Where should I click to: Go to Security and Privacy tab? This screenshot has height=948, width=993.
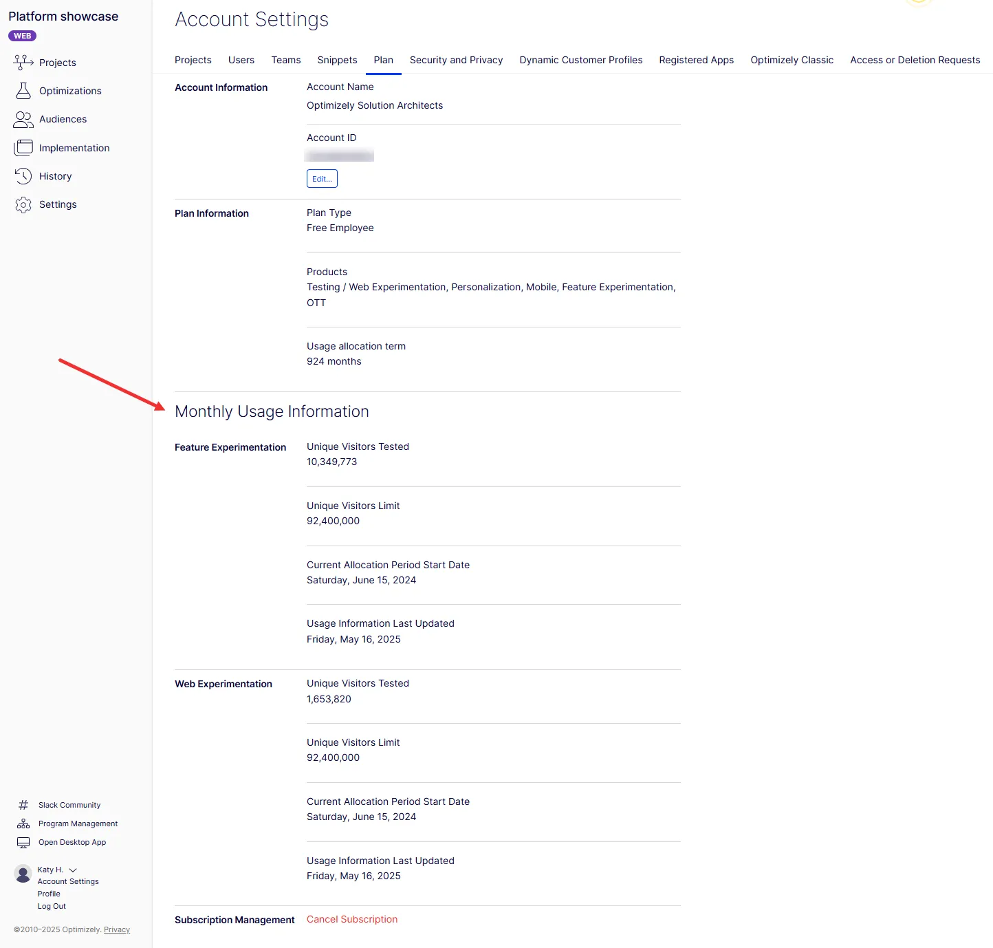(x=457, y=60)
